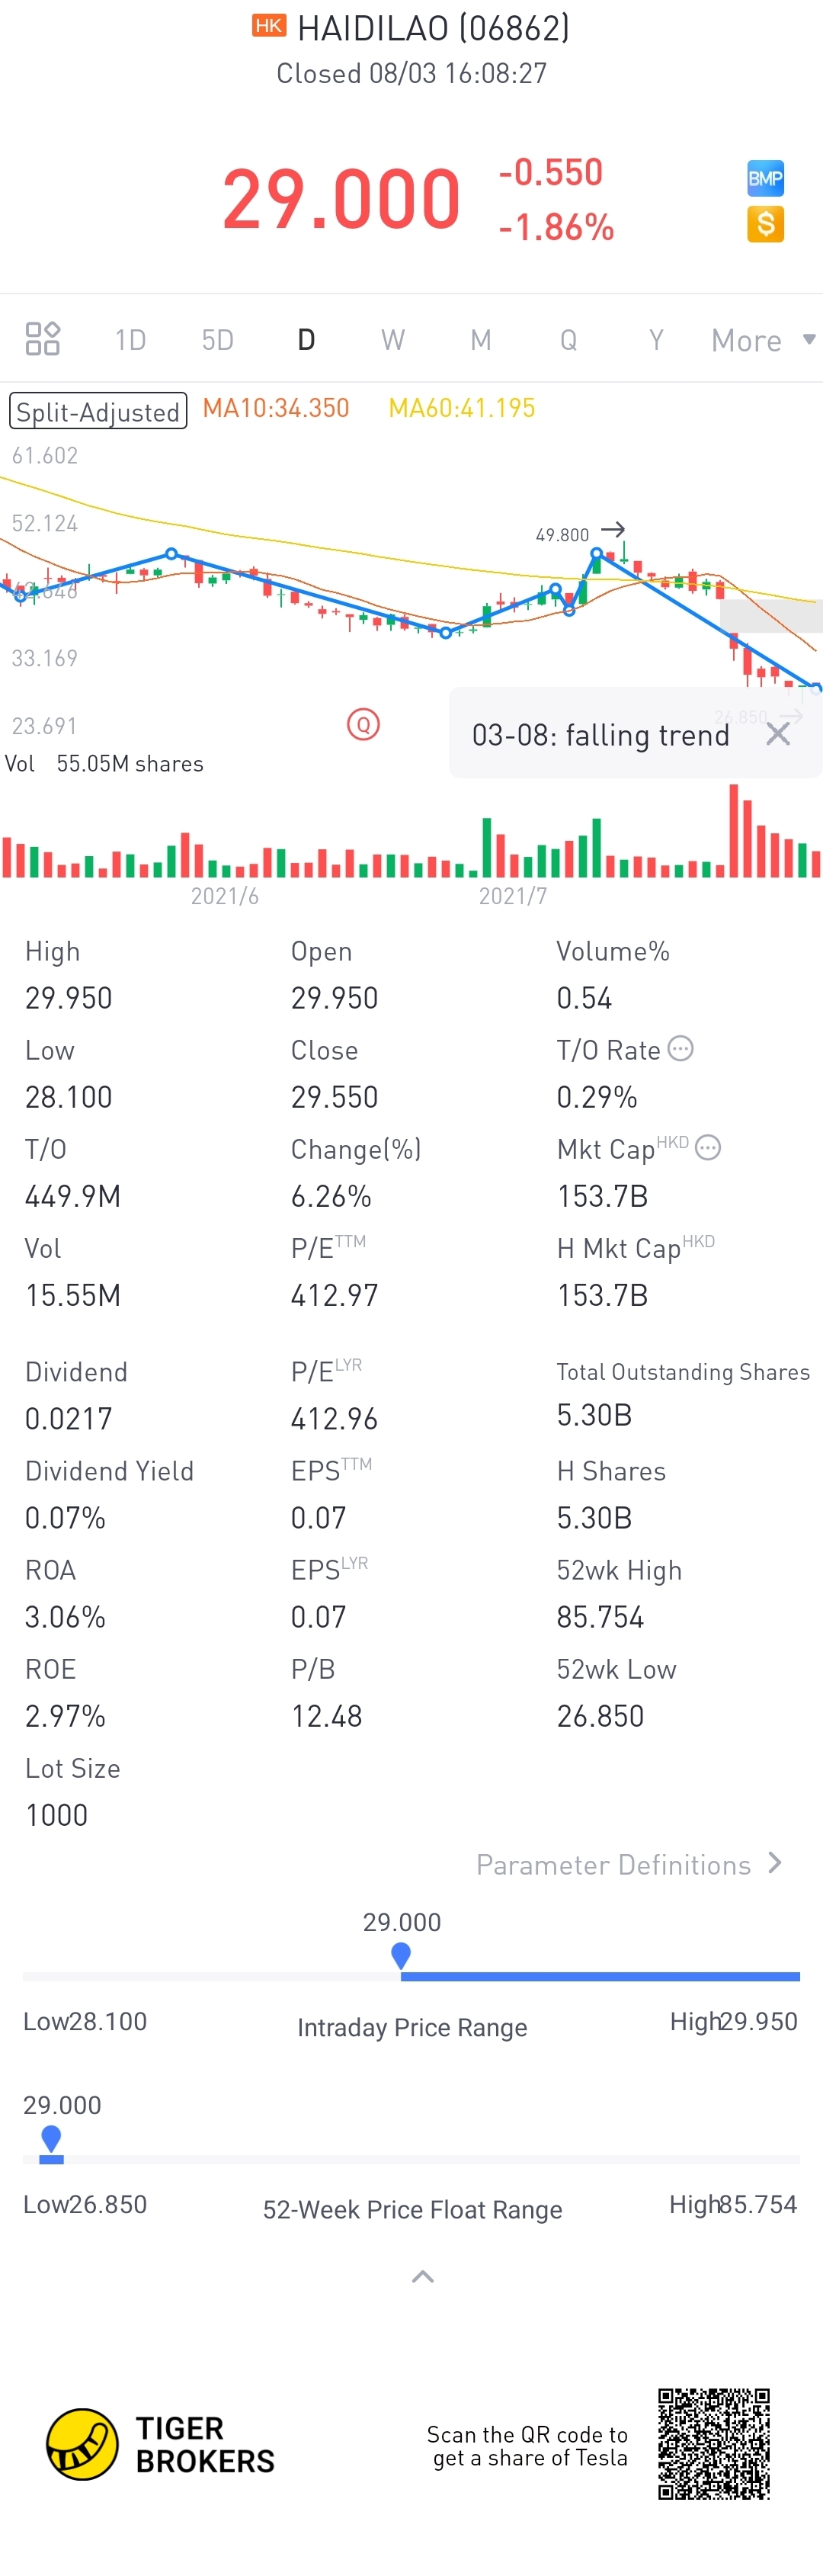This screenshot has width=823, height=2576.
Task: Tap the Tiger Brokers logo
Action: click(82, 2444)
